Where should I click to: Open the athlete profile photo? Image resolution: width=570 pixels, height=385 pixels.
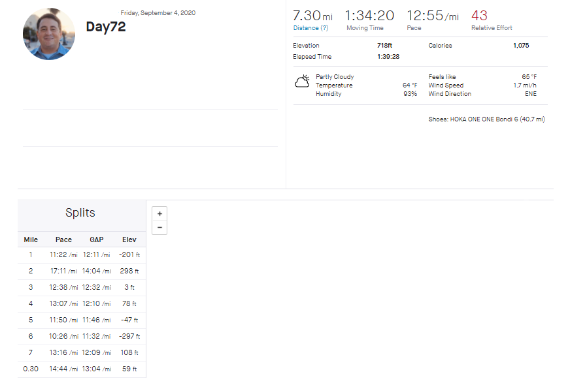pyautogui.click(x=49, y=34)
